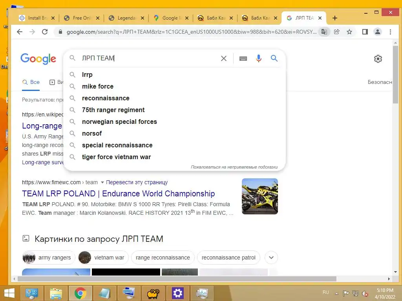Select the reconnaissance suggestion
402x301 pixels.
(174, 98)
